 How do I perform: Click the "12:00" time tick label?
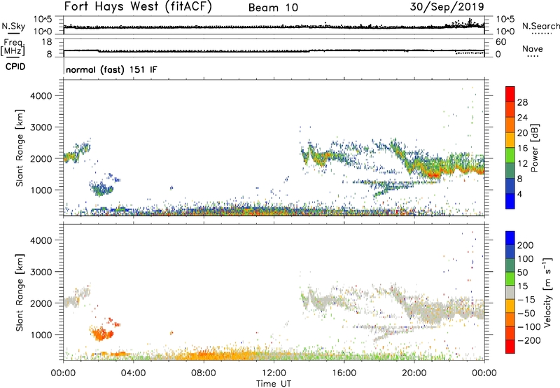tap(274, 373)
